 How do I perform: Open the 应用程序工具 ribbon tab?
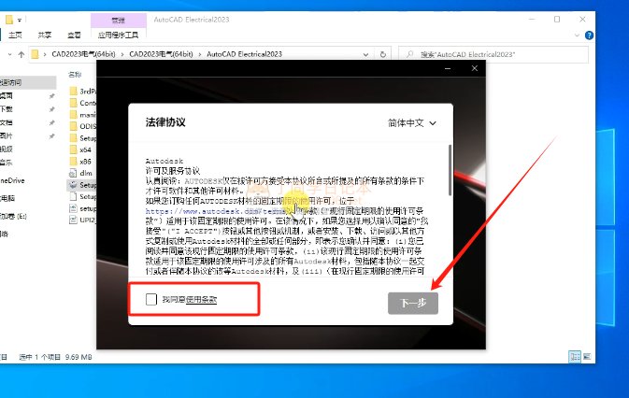[x=119, y=36]
